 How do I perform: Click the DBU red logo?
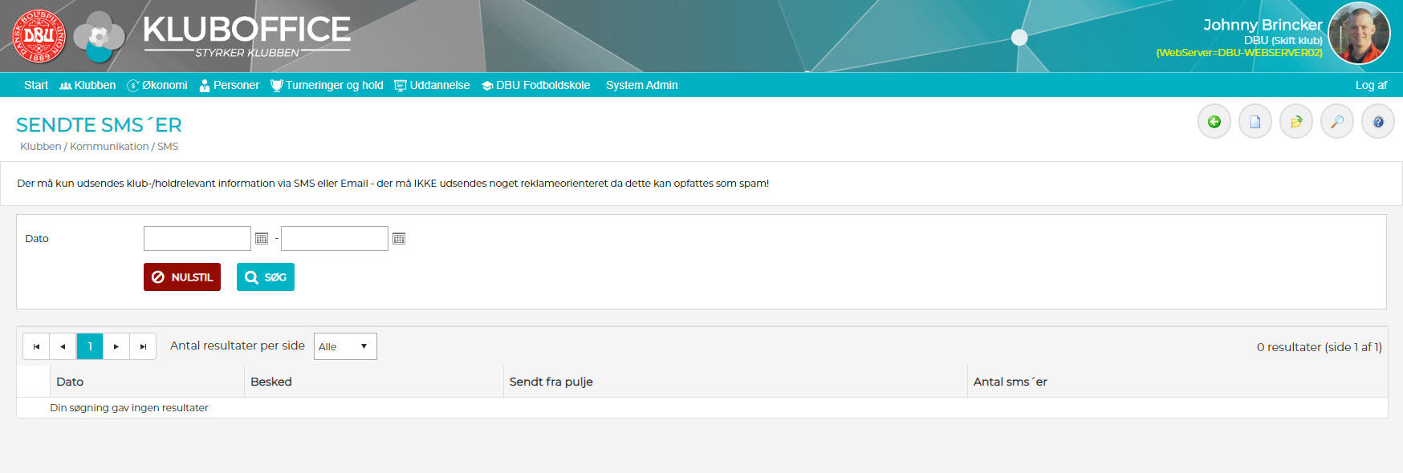pyautogui.click(x=39, y=36)
